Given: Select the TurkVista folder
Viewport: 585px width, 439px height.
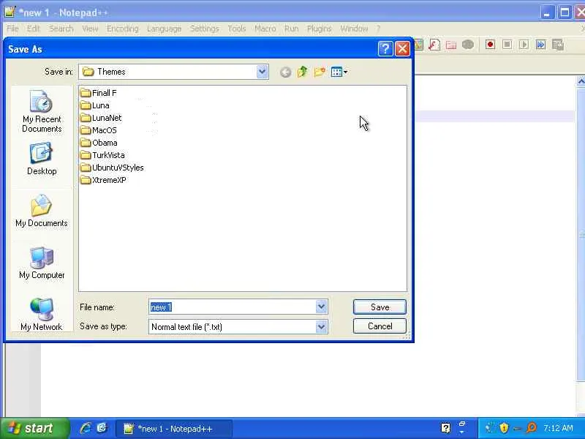Looking at the screenshot, I should [x=102, y=155].
